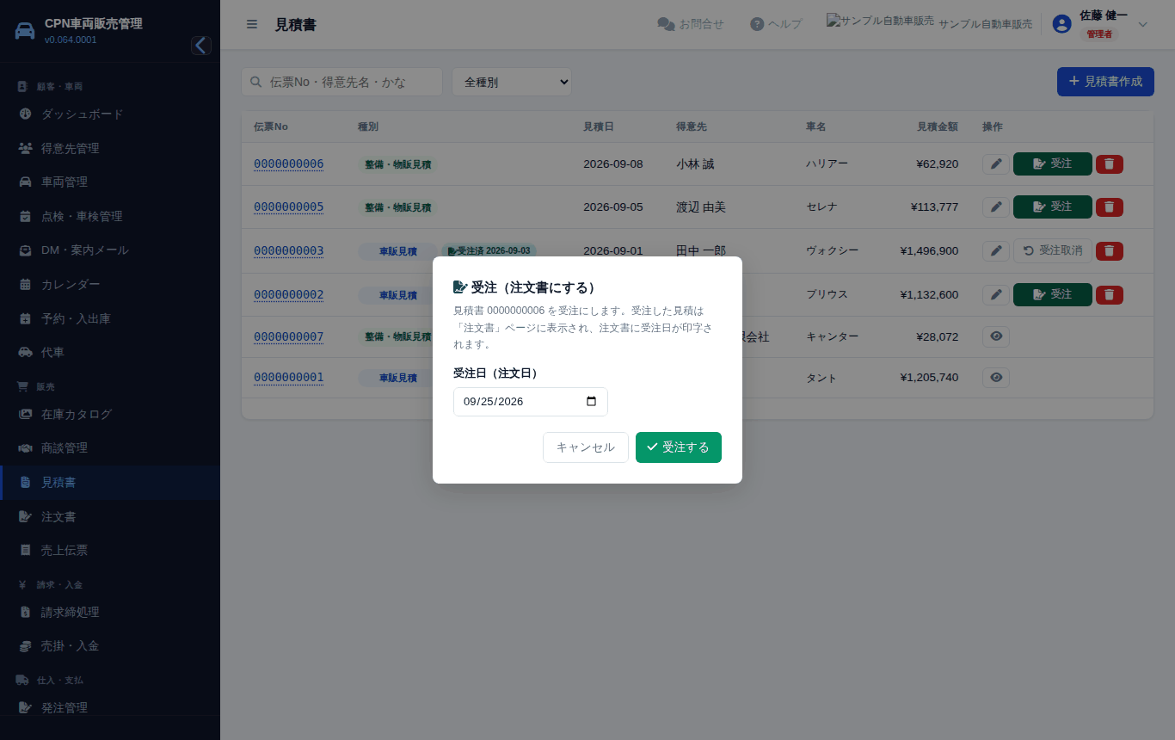1175x740 pixels.
Task: Toggle the hamburger menu icon
Action: (x=252, y=24)
